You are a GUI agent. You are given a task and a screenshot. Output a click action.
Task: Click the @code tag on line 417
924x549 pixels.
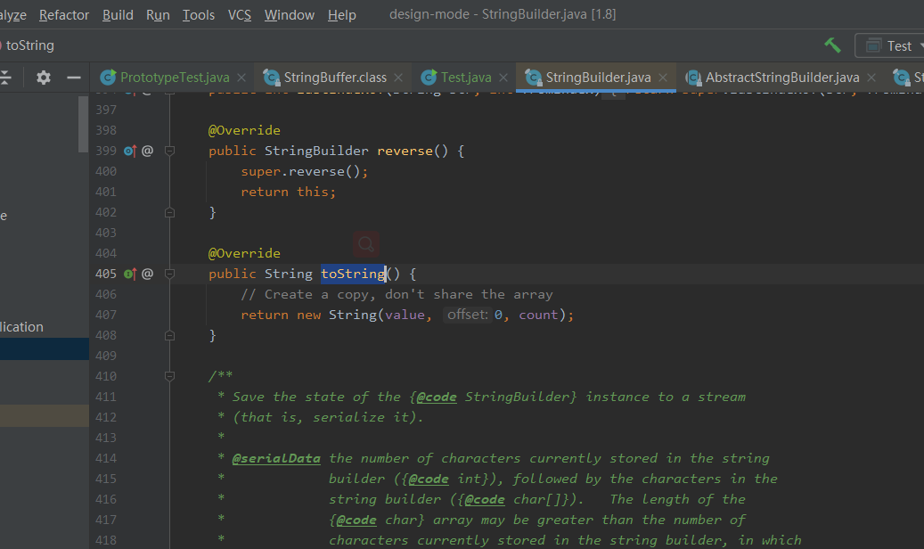click(x=356, y=520)
